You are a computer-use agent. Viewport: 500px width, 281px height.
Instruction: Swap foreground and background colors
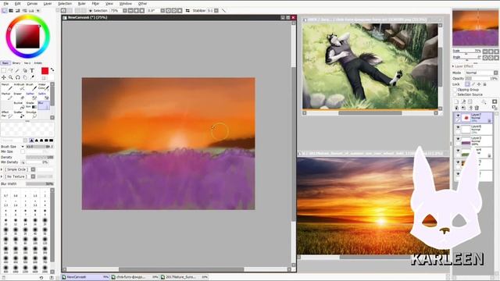pyautogui.click(x=52, y=69)
